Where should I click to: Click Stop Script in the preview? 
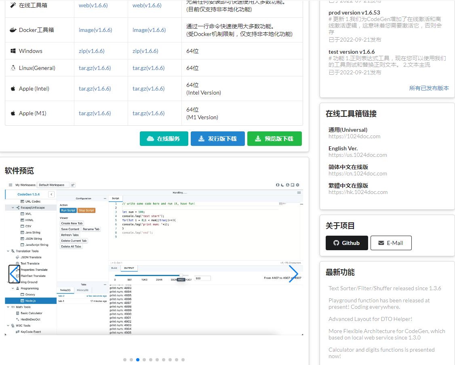(86, 211)
